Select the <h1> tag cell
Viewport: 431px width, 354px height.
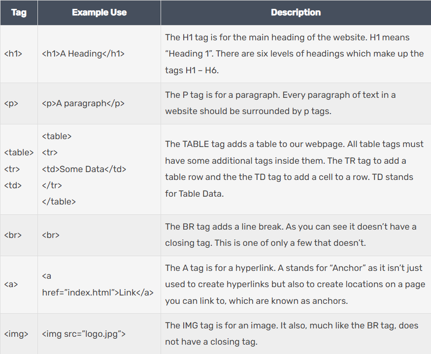tap(13, 54)
